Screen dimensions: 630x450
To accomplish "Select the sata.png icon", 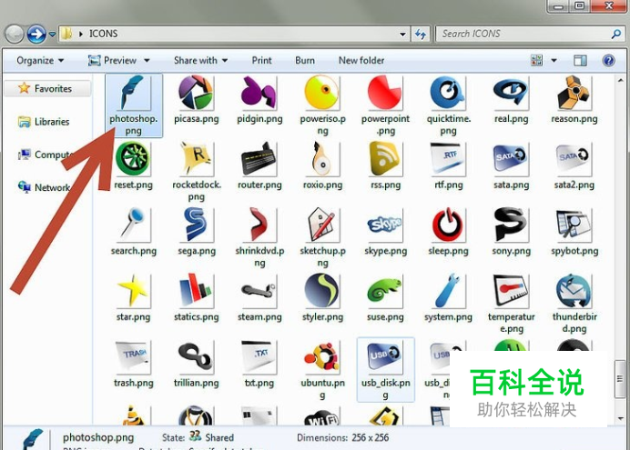I will click(511, 159).
